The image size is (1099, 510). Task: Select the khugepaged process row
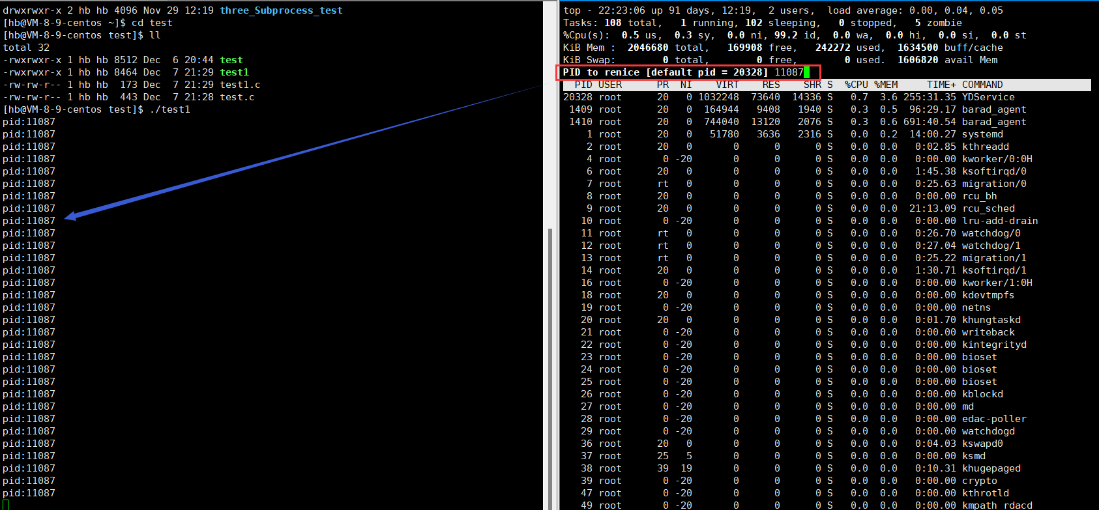point(827,468)
